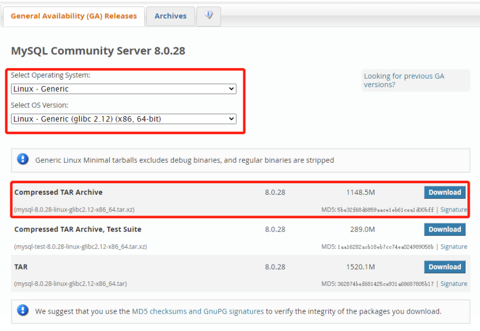Download the Compressed TAR Archive 1148.5M
This screenshot has height=331, width=480.
click(445, 192)
